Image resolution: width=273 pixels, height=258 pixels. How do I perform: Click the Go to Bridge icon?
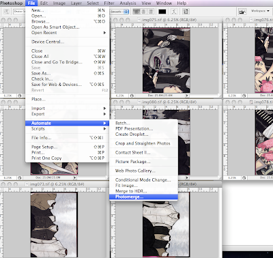242,12
